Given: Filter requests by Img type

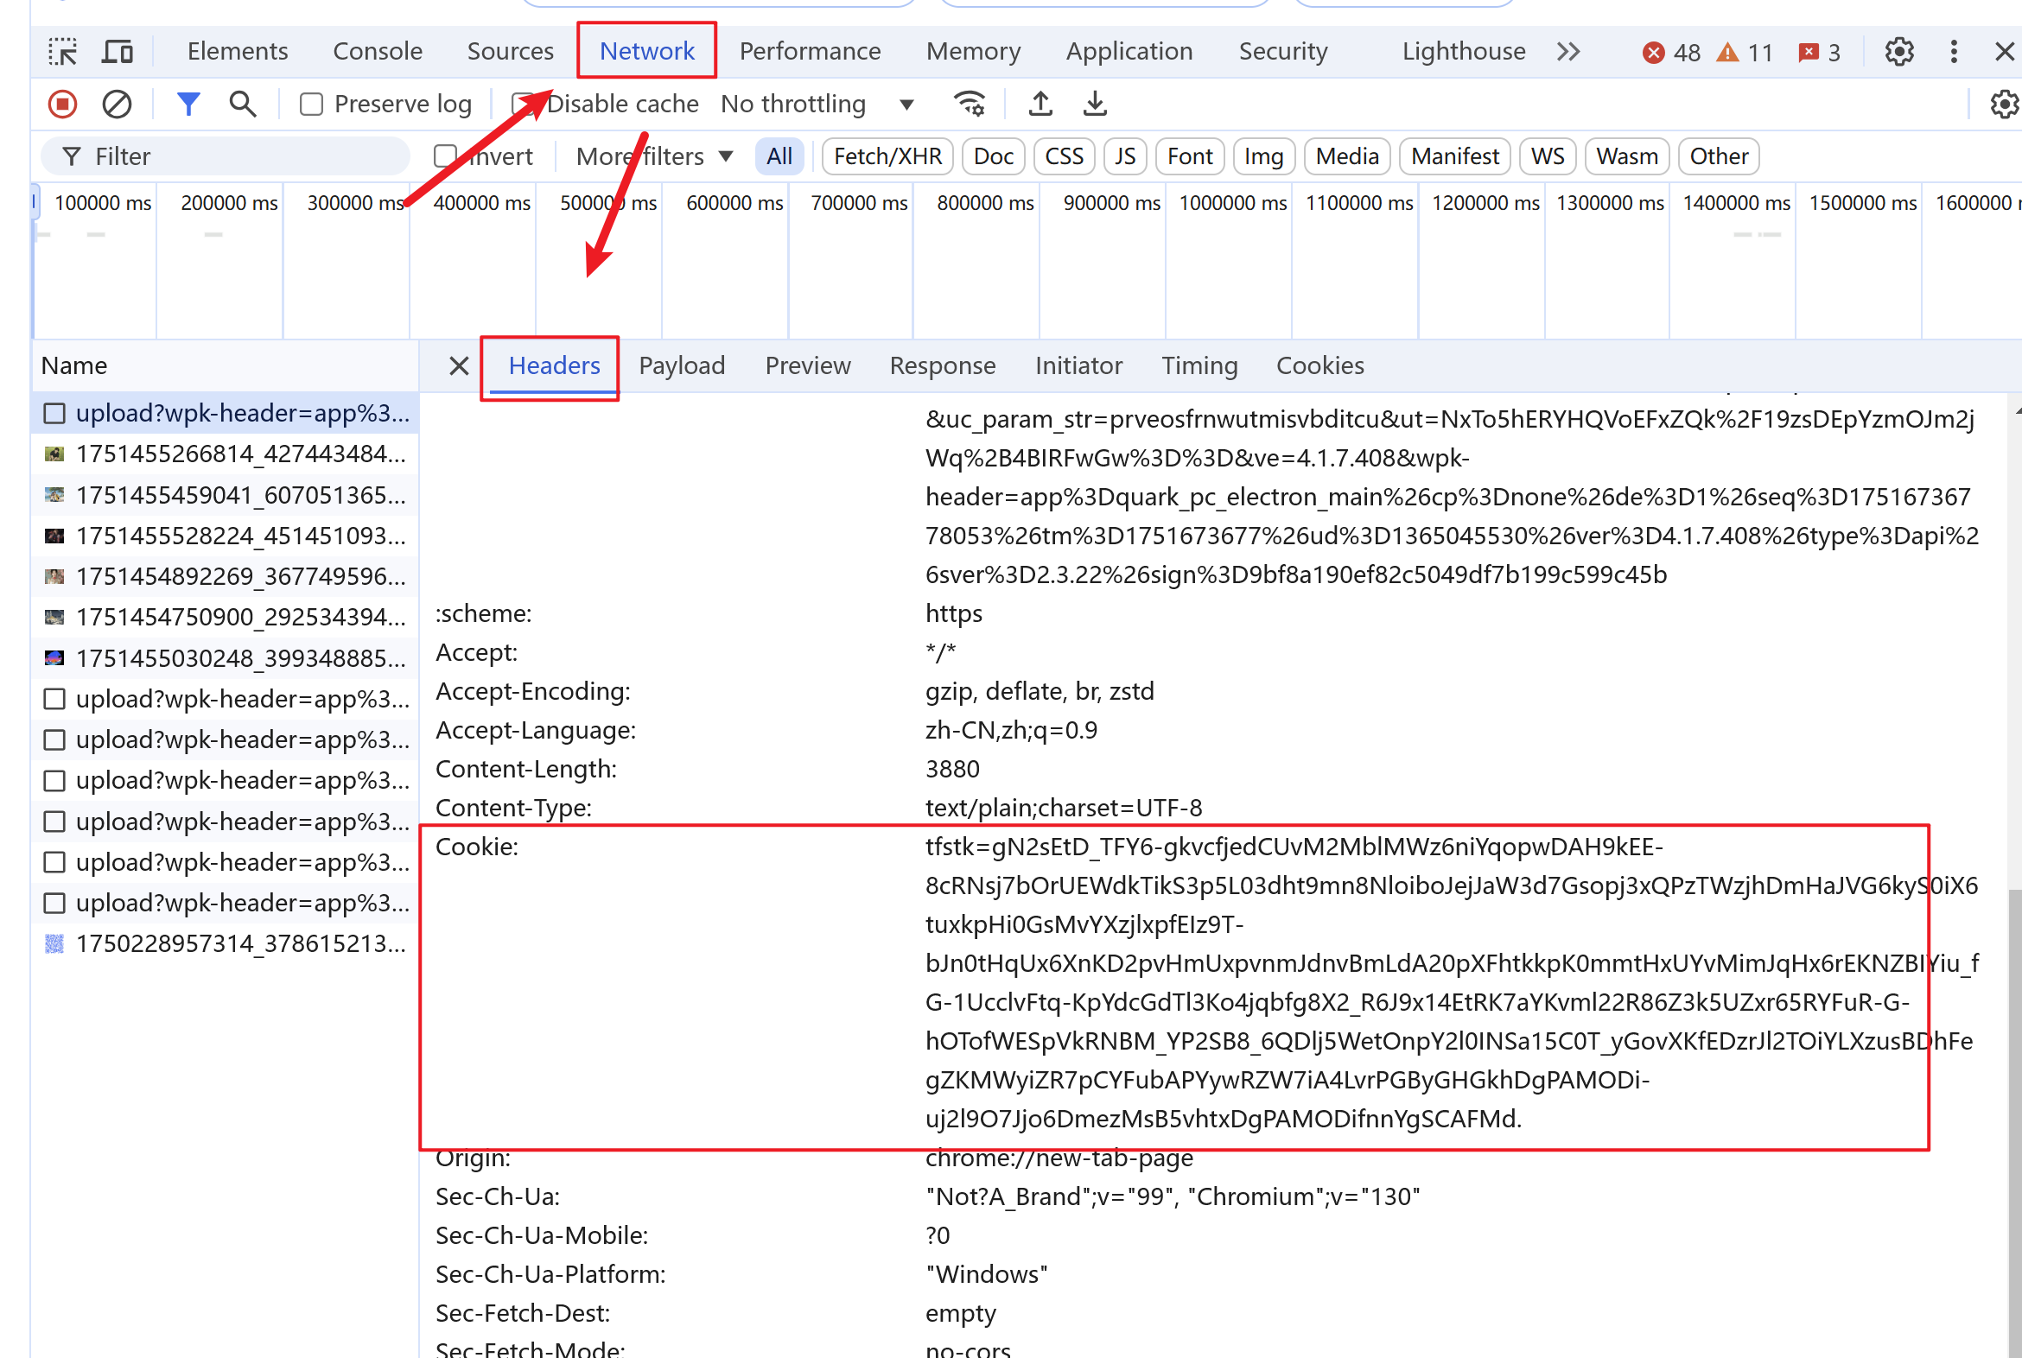Looking at the screenshot, I should point(1263,155).
